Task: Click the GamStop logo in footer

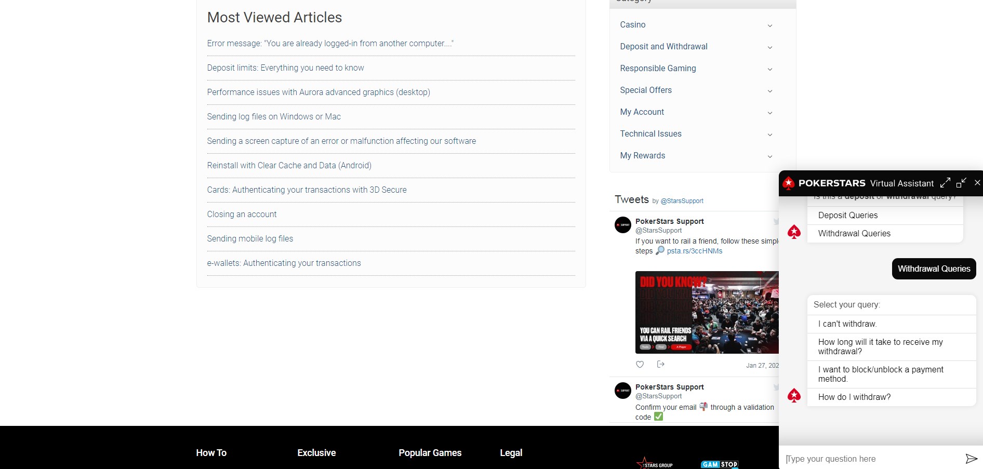Action: pyautogui.click(x=720, y=464)
